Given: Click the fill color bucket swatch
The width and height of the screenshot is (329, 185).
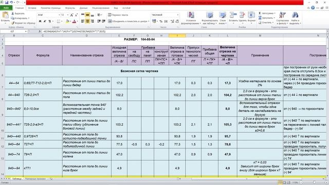Looking at the screenshot, I should [x=67, y=22].
